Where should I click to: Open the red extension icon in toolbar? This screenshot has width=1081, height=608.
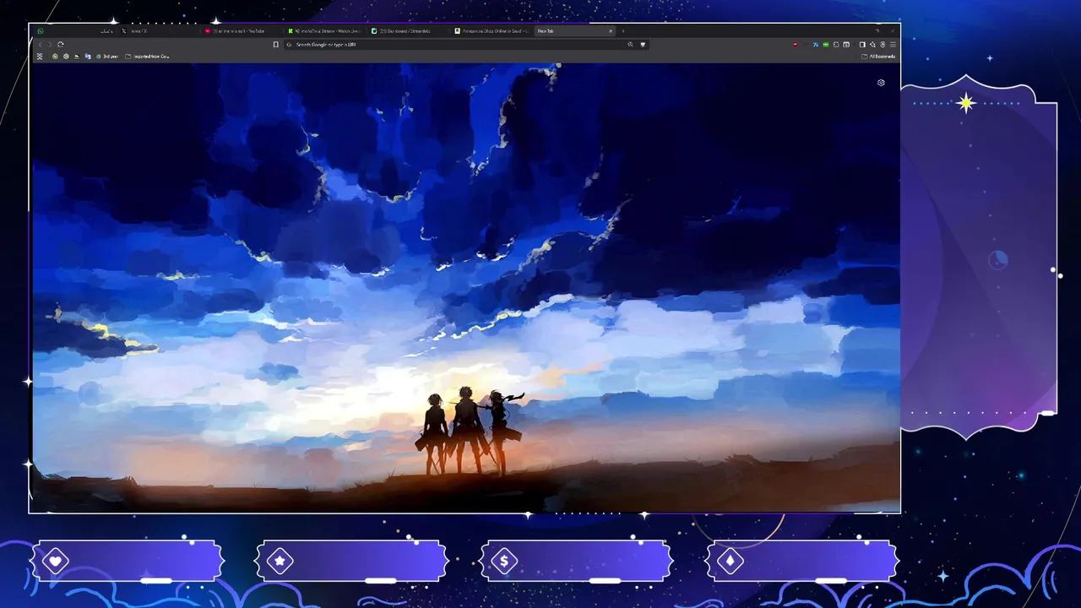coord(796,45)
